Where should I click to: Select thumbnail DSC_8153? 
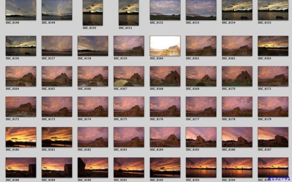point(201,10)
